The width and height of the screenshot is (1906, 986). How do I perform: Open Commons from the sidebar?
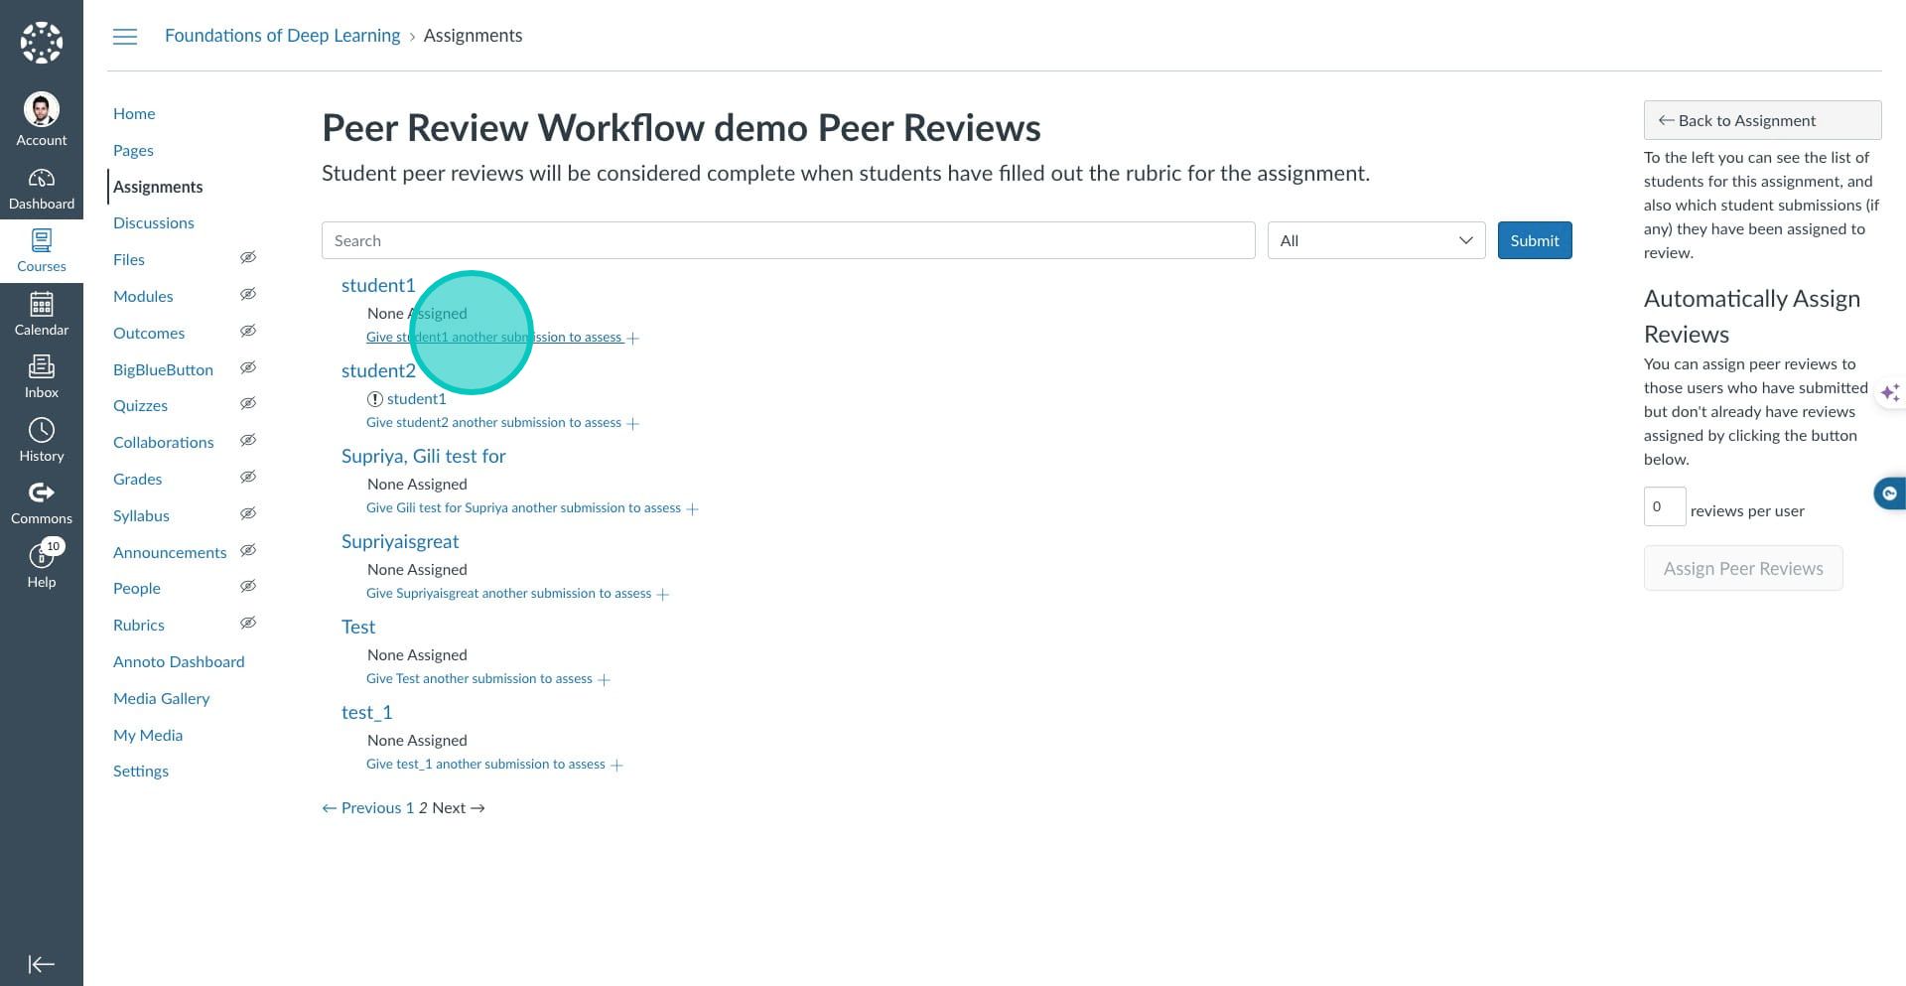coord(42,493)
